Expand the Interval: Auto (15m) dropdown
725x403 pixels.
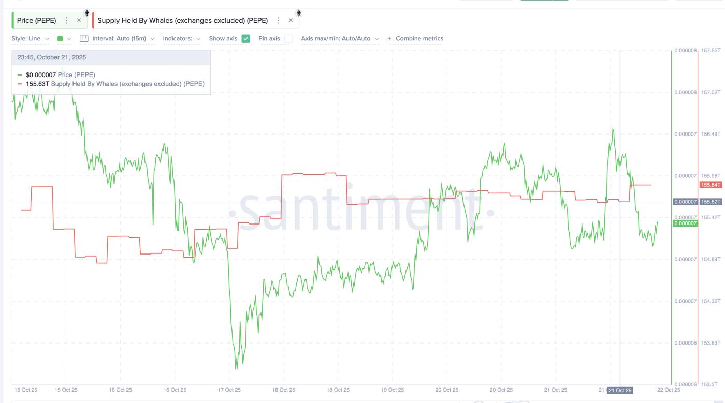click(x=123, y=38)
